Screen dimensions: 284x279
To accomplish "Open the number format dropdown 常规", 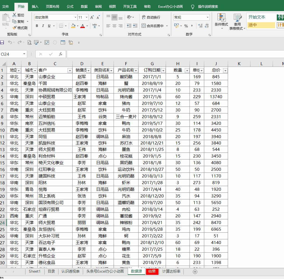I will click(208, 17).
